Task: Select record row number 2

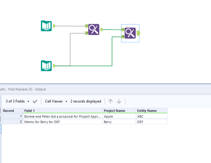Action: click(12, 122)
